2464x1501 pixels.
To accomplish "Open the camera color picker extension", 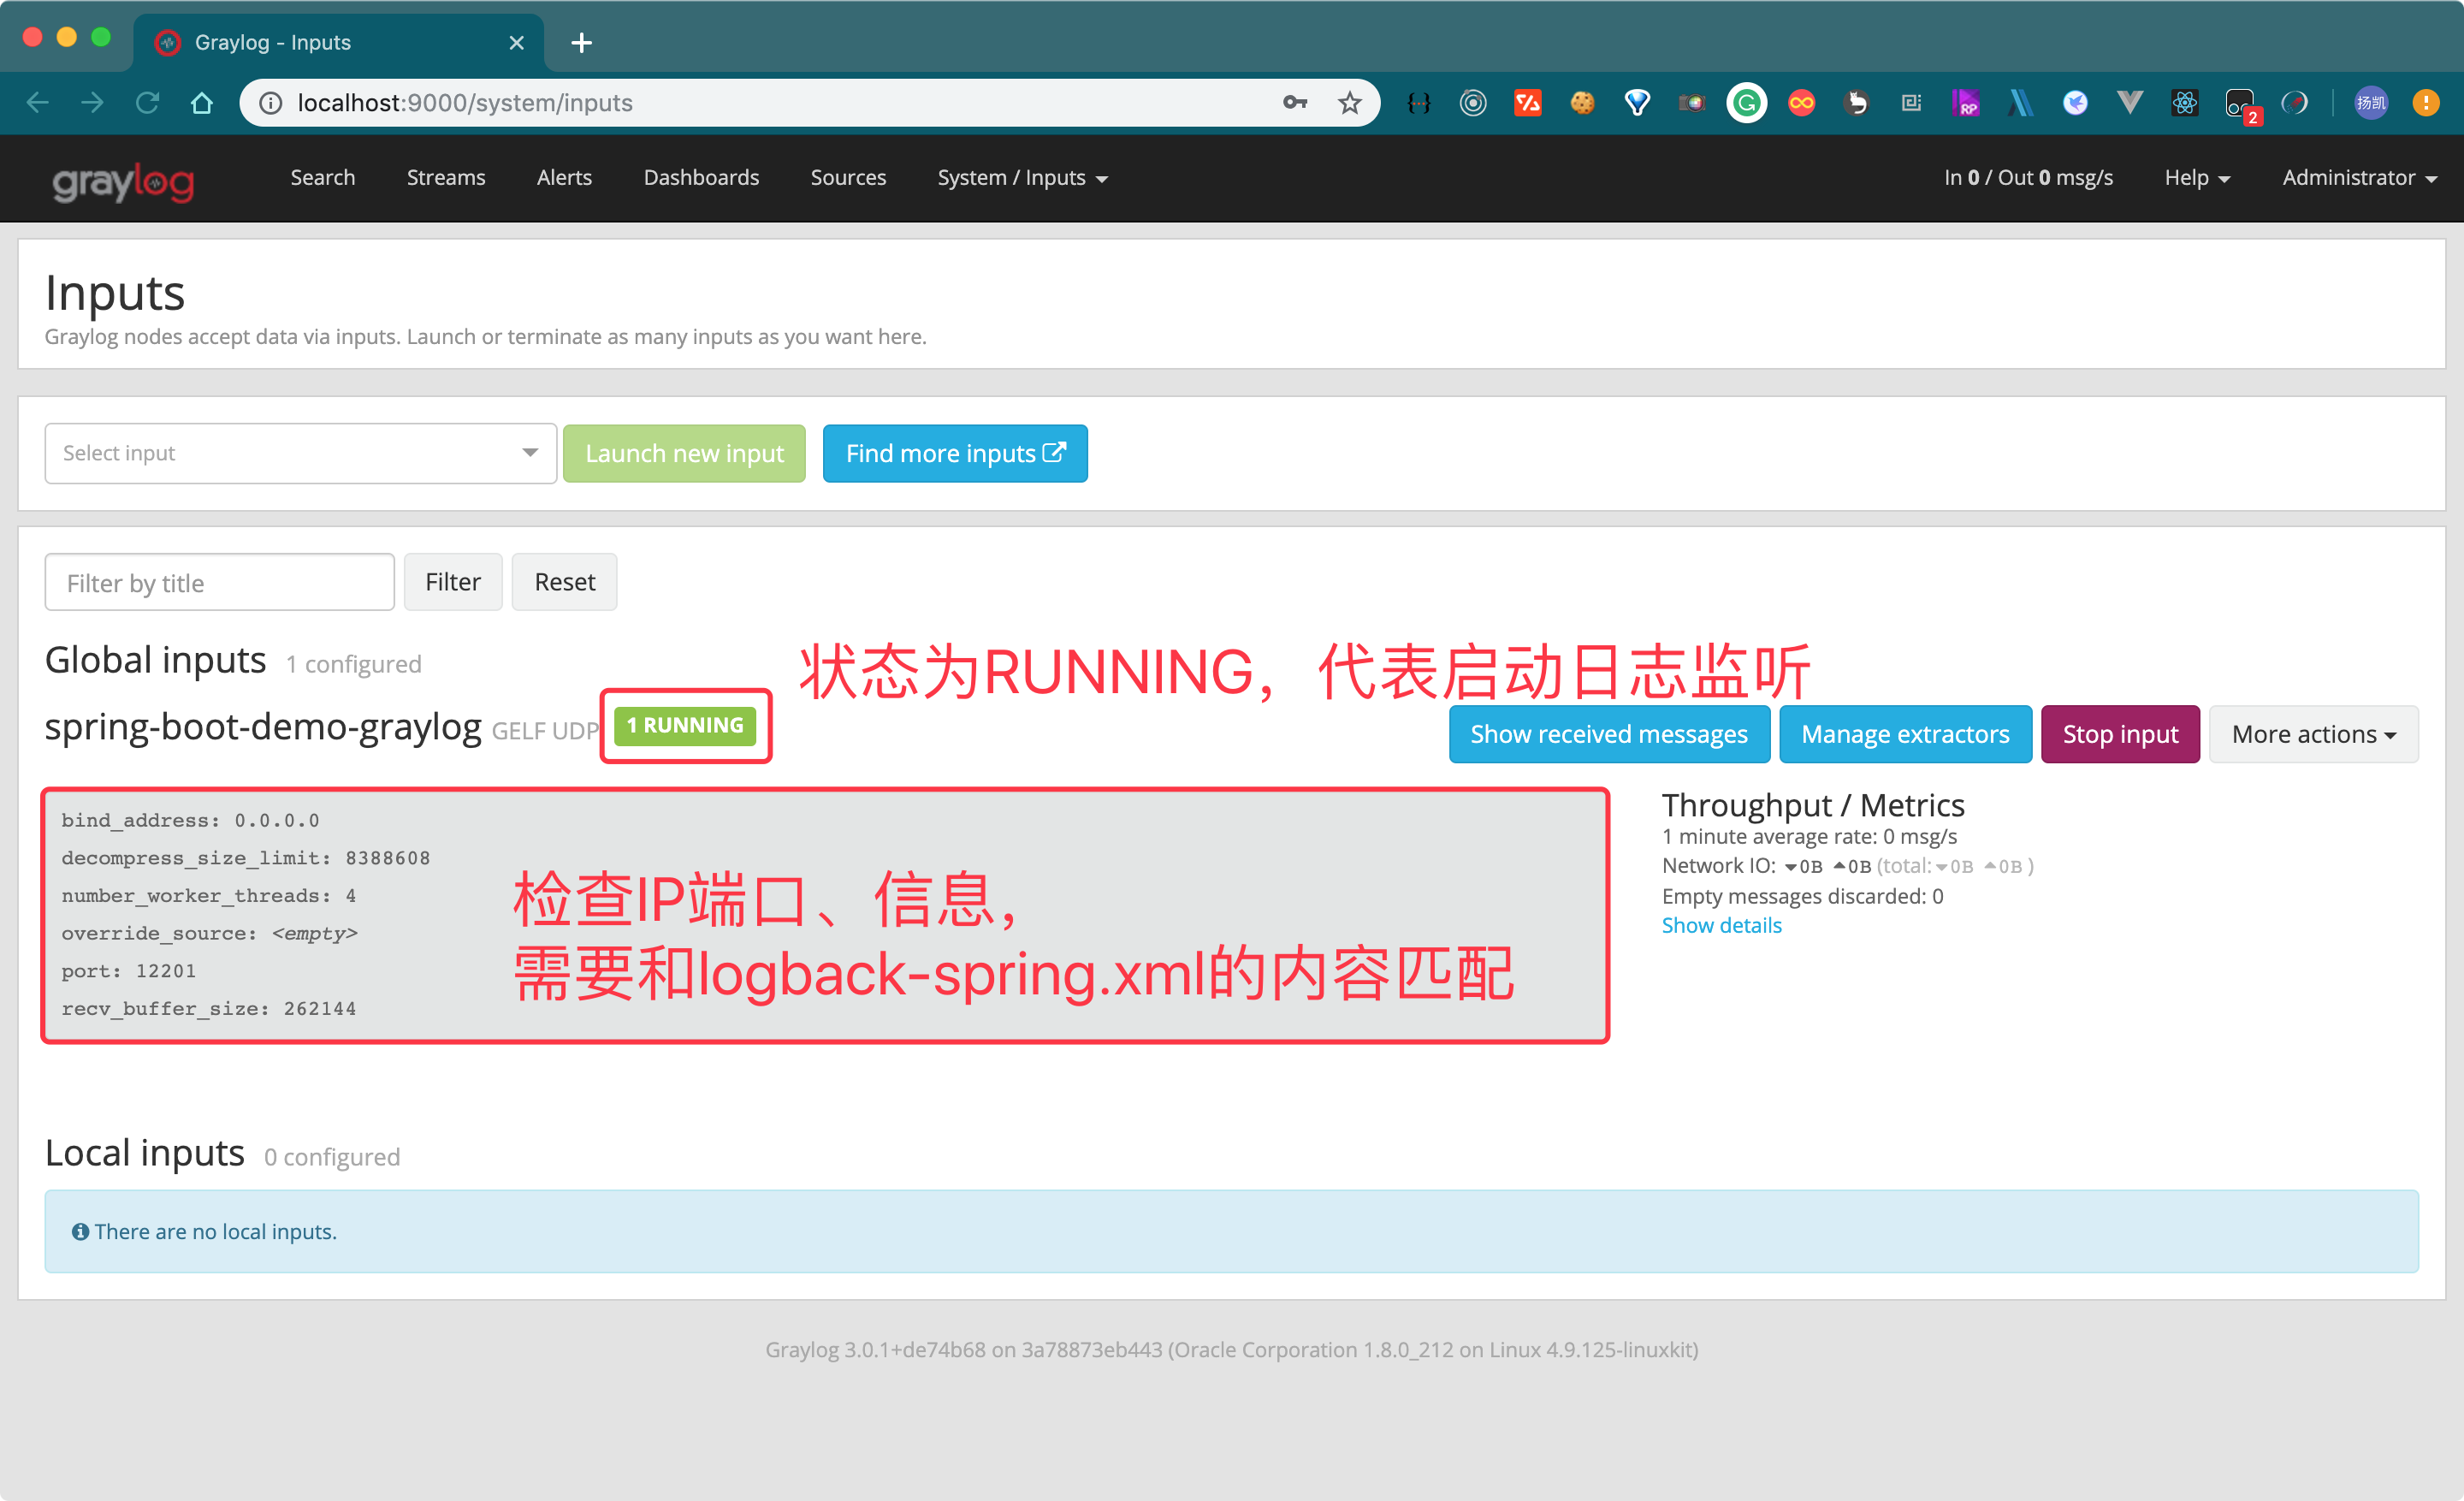I will coord(1692,103).
